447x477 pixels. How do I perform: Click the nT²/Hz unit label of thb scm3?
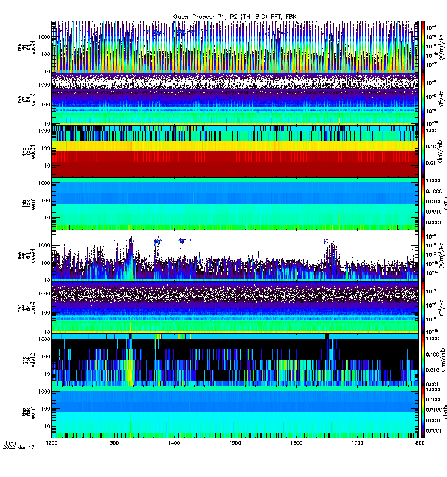point(442,99)
